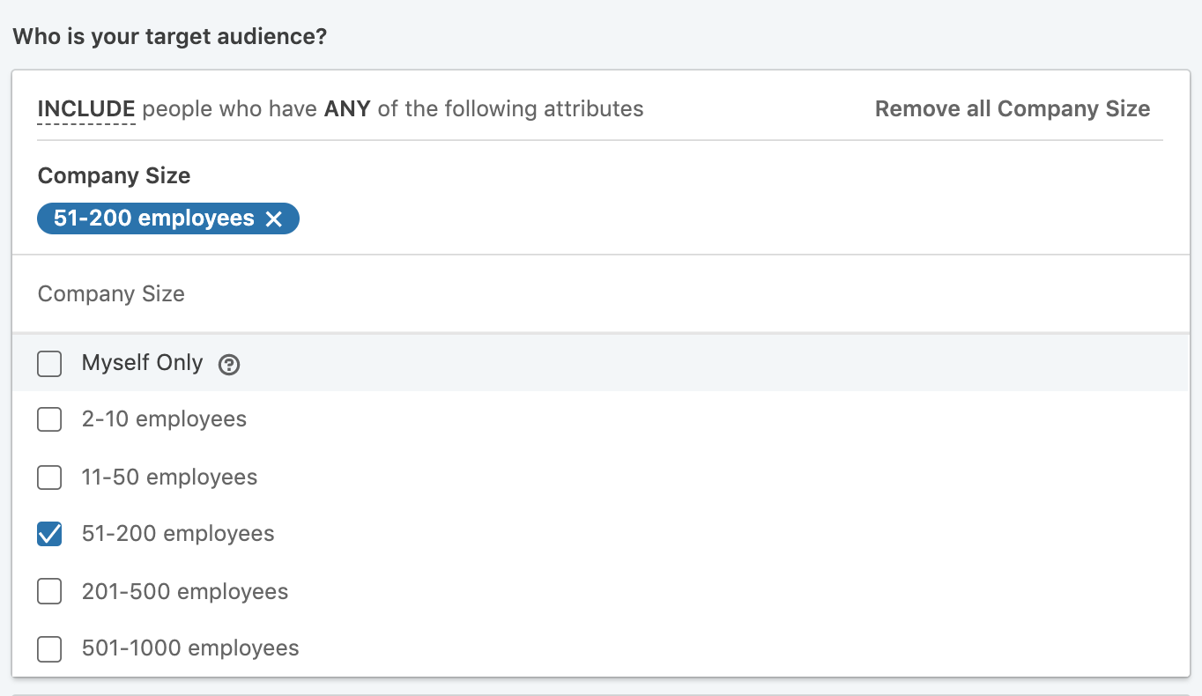This screenshot has width=1202, height=696.
Task: Click the 201-500 employees option label
Action: click(185, 591)
